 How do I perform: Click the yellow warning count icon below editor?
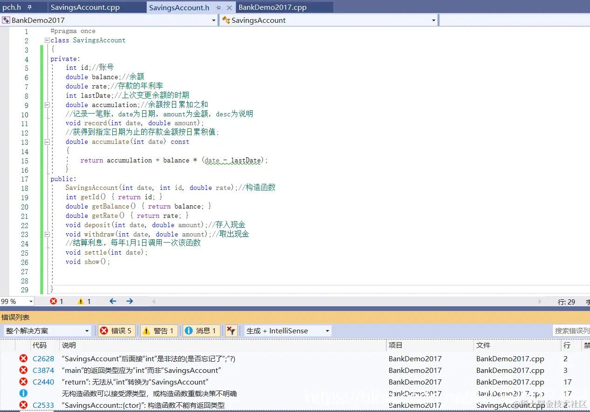click(81, 301)
